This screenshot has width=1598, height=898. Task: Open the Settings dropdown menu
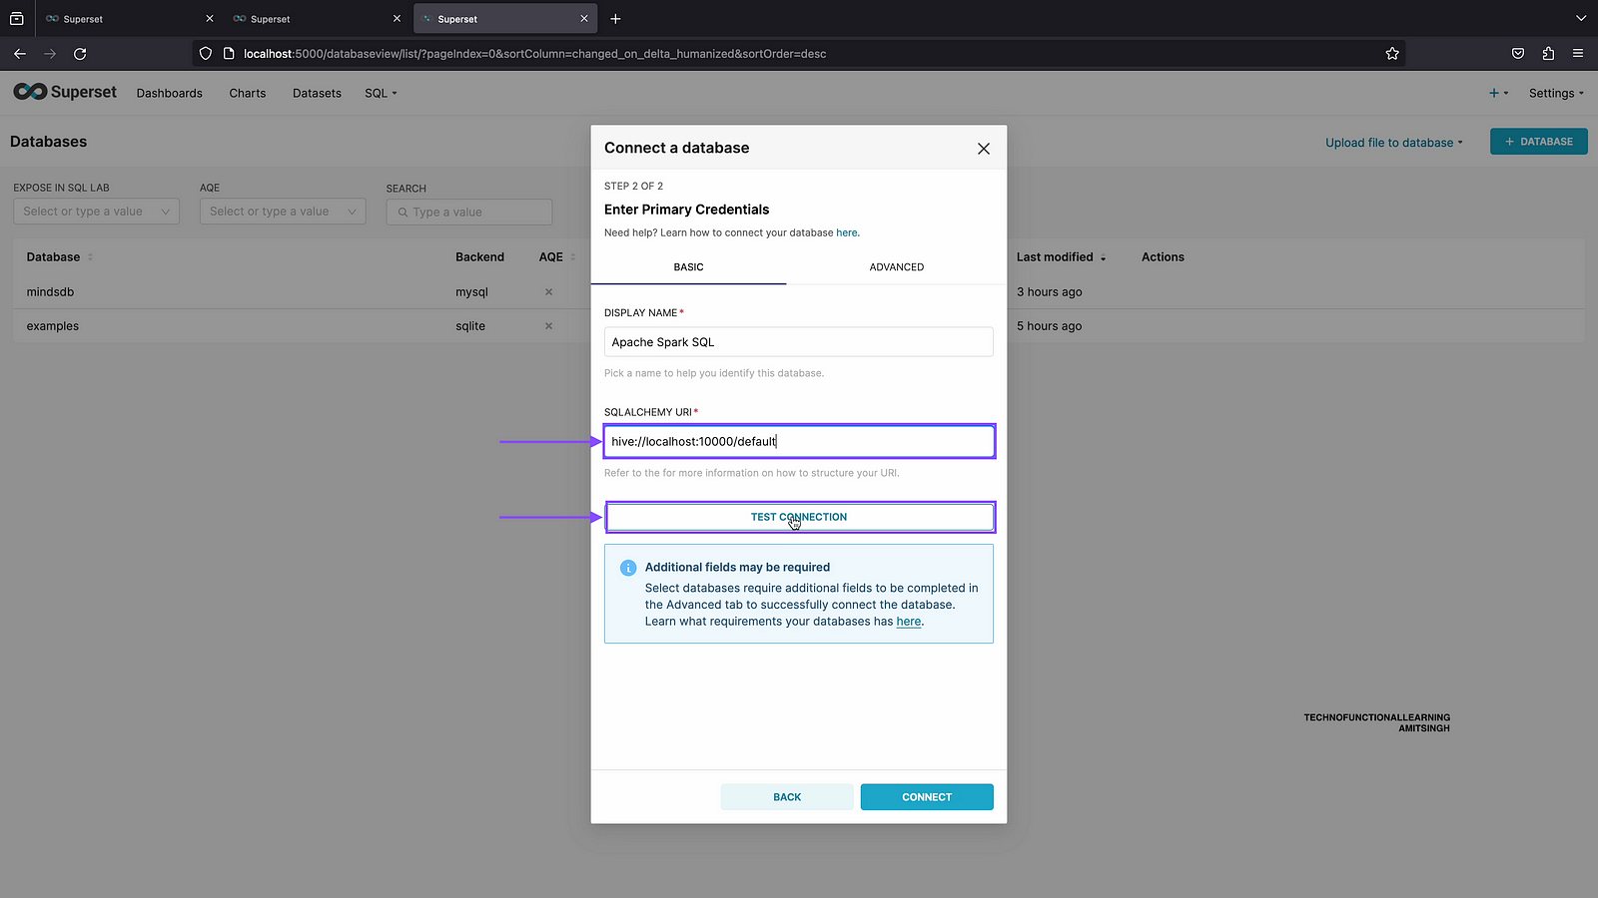coord(1555,93)
